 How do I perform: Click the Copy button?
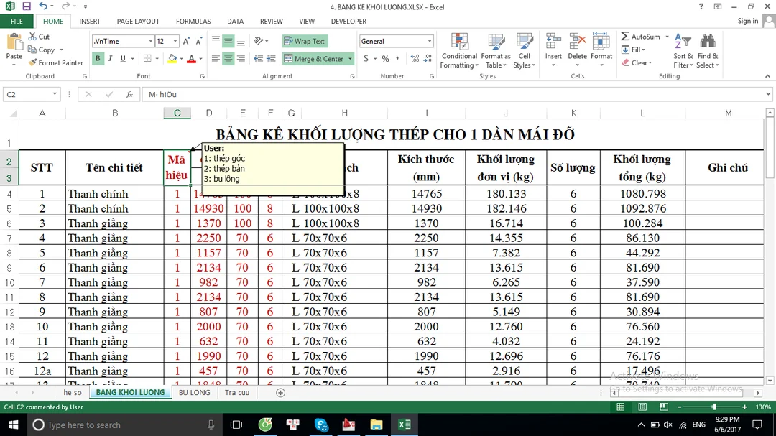pyautogui.click(x=42, y=50)
